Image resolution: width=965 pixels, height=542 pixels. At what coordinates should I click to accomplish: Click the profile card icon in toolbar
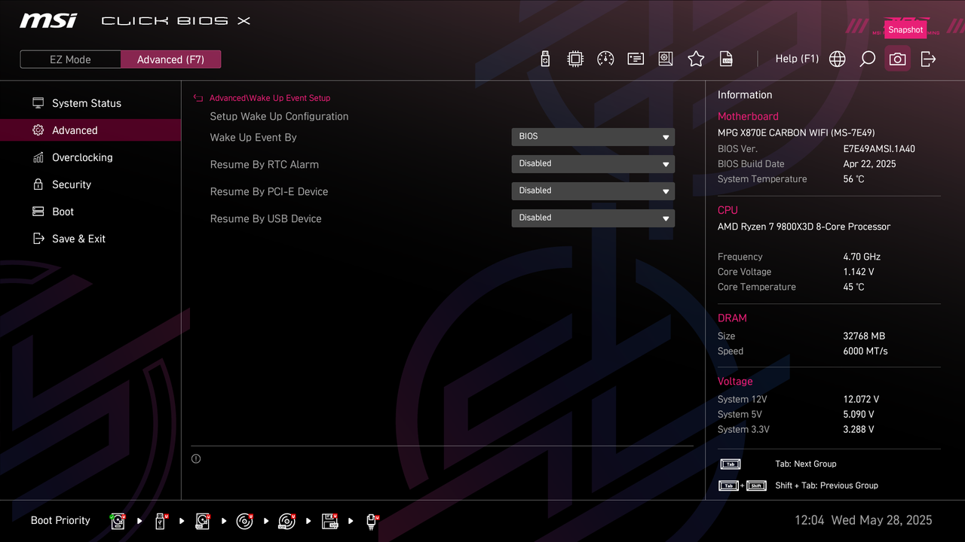coord(636,59)
